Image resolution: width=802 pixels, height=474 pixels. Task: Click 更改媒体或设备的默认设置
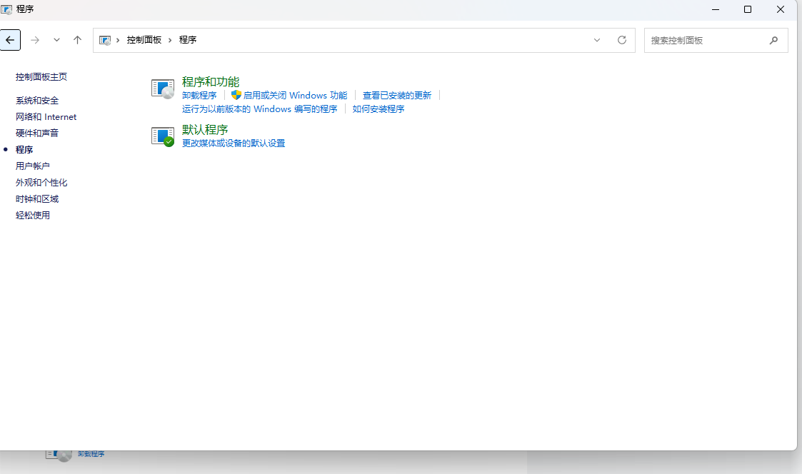[x=233, y=143]
